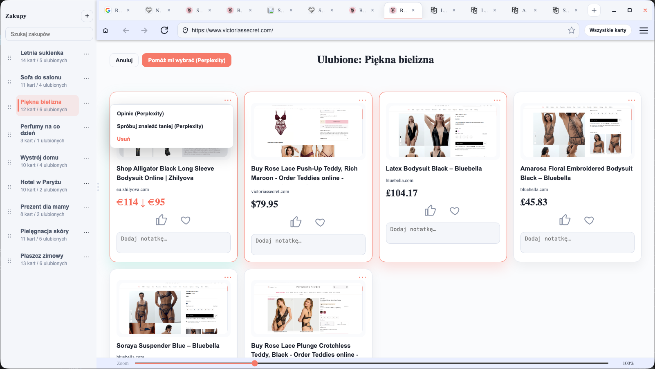This screenshot has height=369, width=655.
Task: Open the hamburger menu
Action: pos(644,30)
